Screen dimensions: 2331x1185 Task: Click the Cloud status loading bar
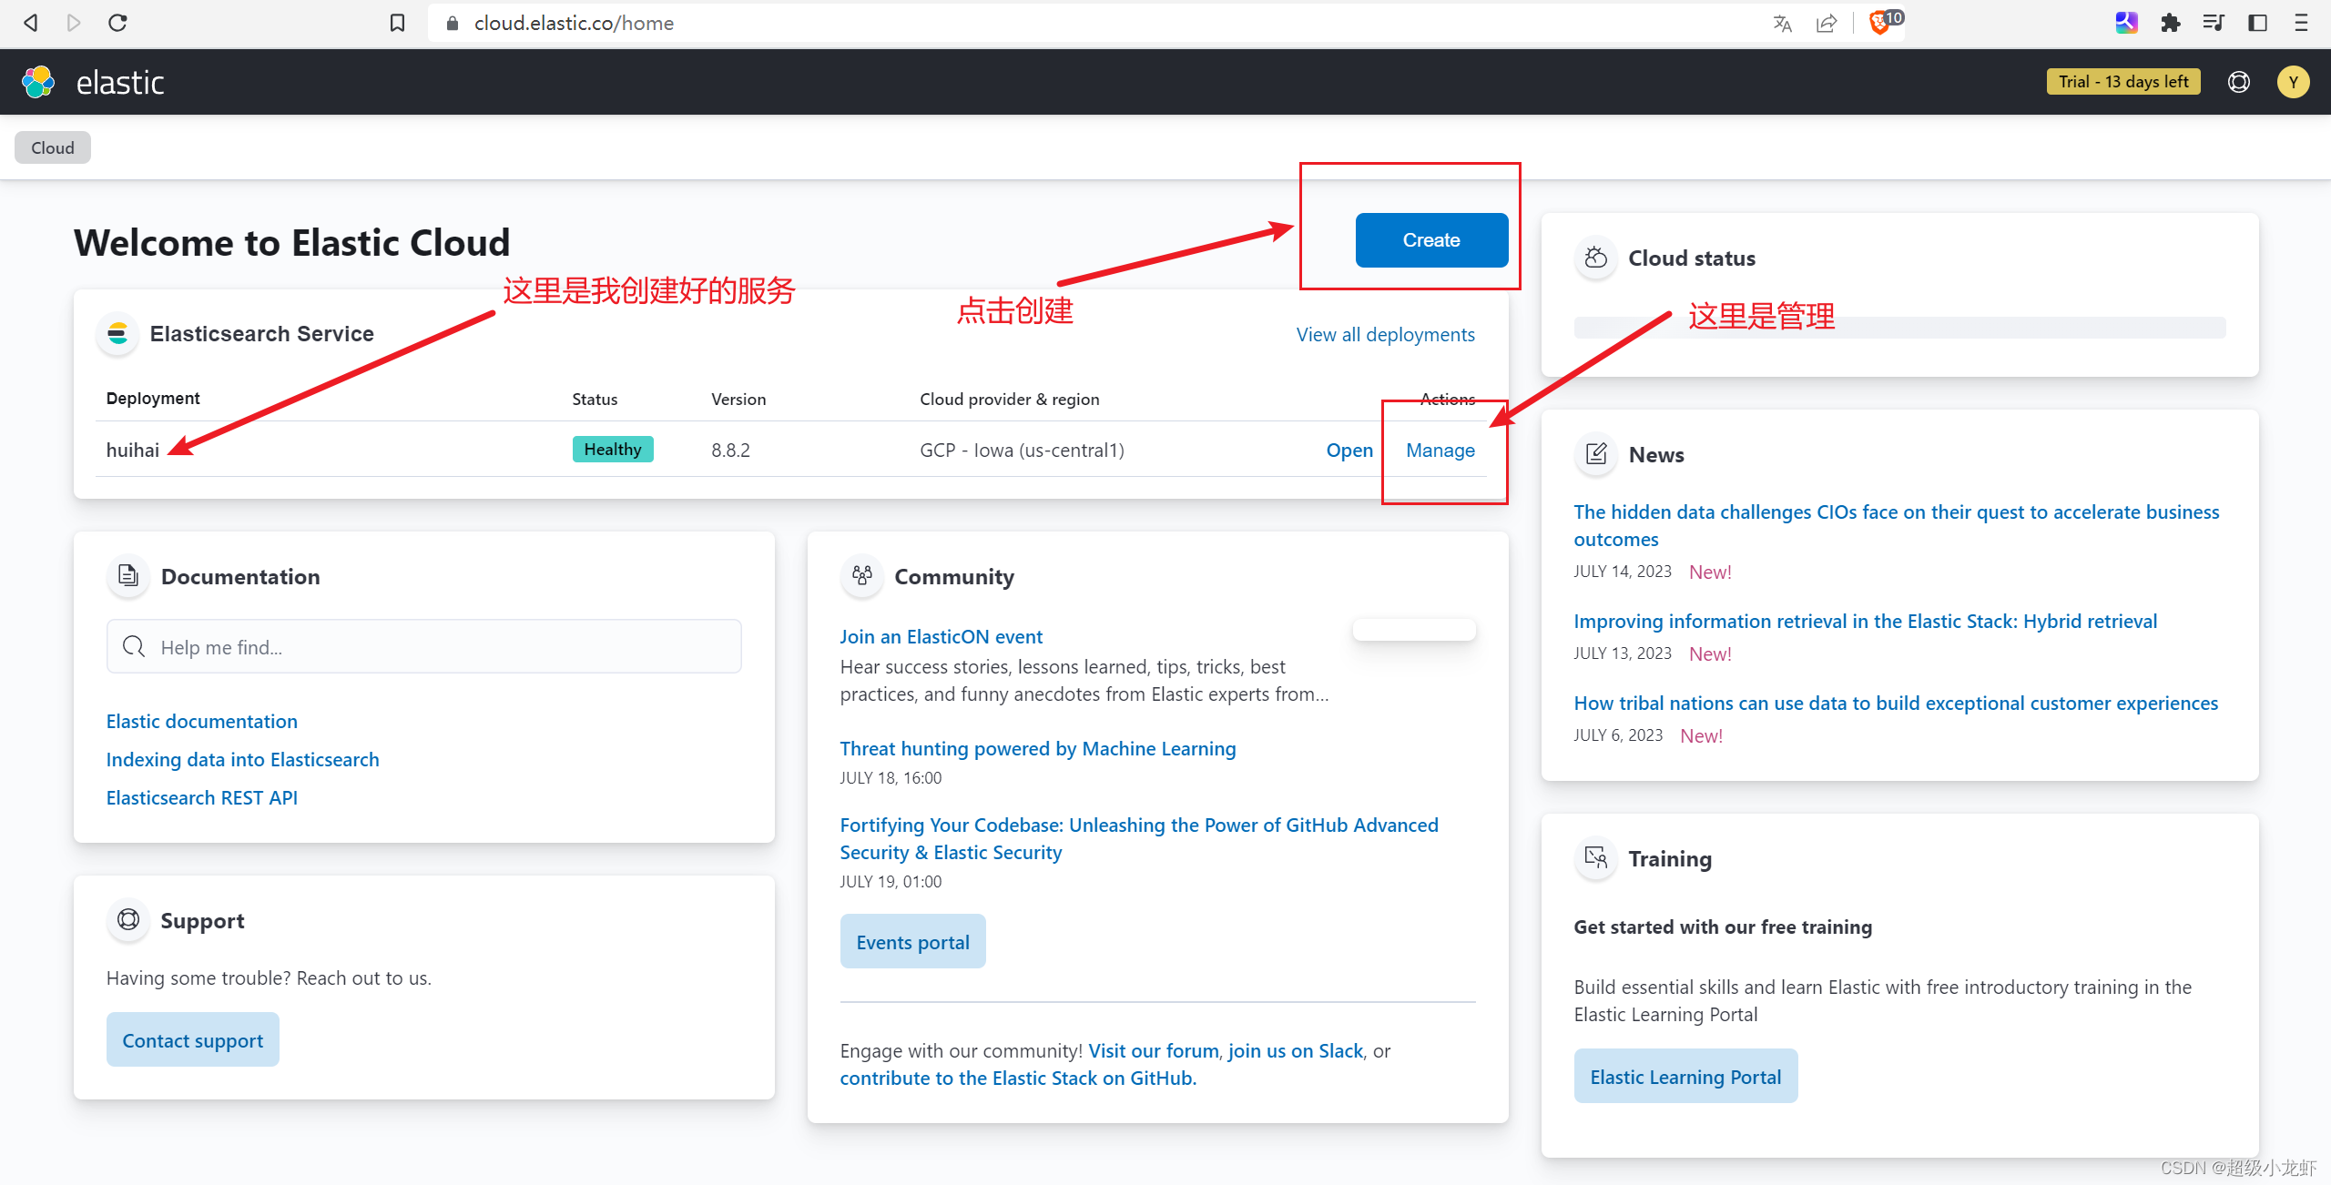click(x=1900, y=328)
